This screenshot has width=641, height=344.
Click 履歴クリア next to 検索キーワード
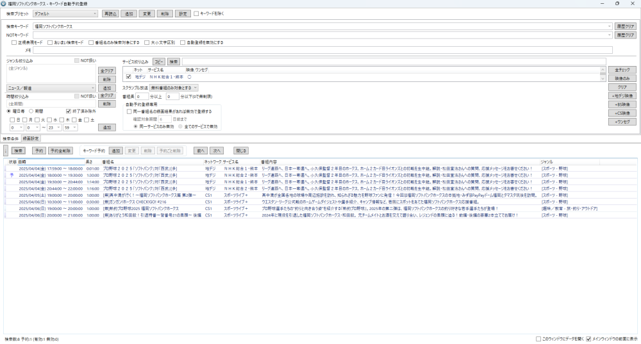coord(625,26)
